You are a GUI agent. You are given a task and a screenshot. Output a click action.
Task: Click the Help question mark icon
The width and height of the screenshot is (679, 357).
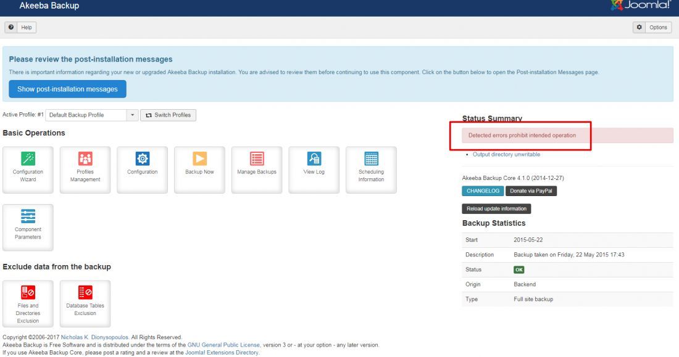pos(11,27)
